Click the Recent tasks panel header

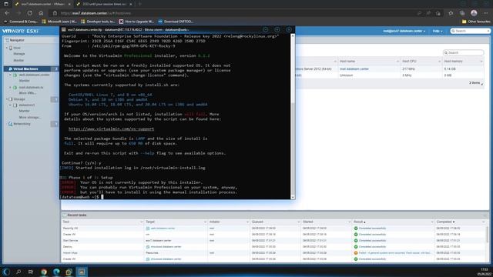(275, 215)
